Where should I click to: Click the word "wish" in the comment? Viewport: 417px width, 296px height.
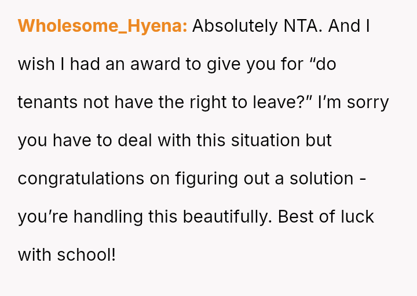coord(34,64)
